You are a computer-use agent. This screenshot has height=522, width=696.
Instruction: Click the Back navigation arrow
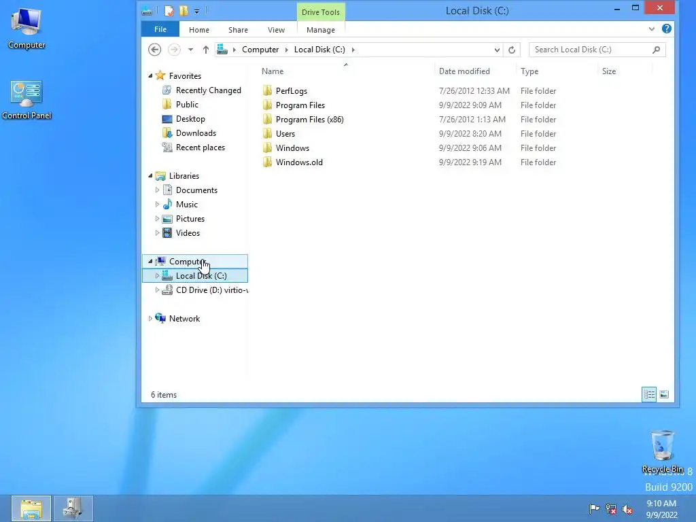[154, 50]
